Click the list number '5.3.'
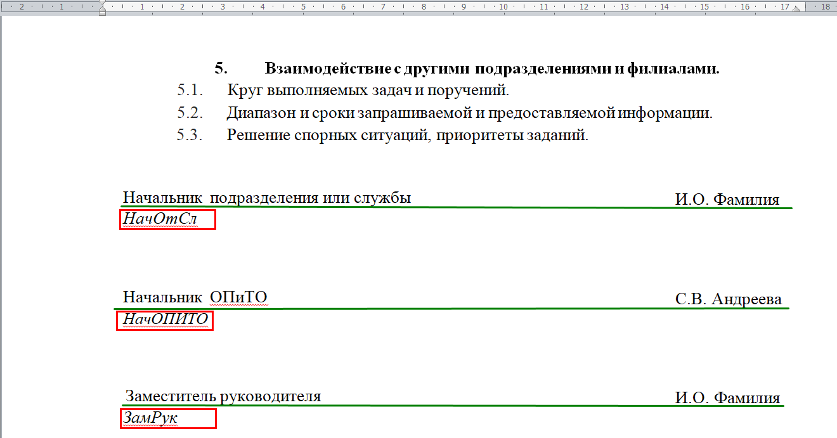This screenshot has width=837, height=438. coord(190,136)
